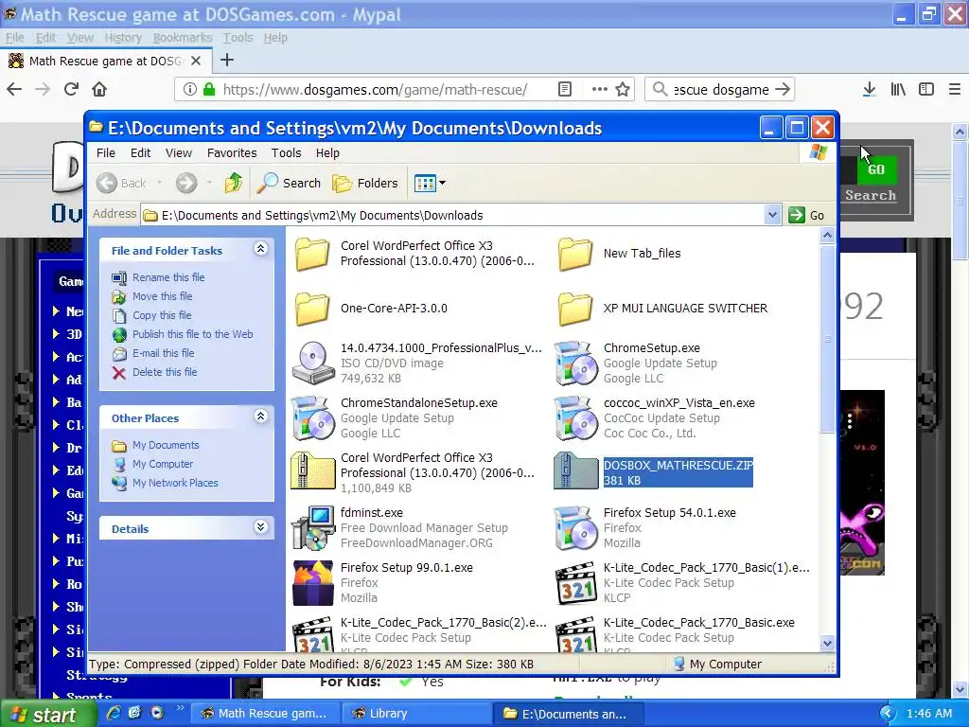
Task: Open the Edit menu in Explorer
Action: pos(140,152)
